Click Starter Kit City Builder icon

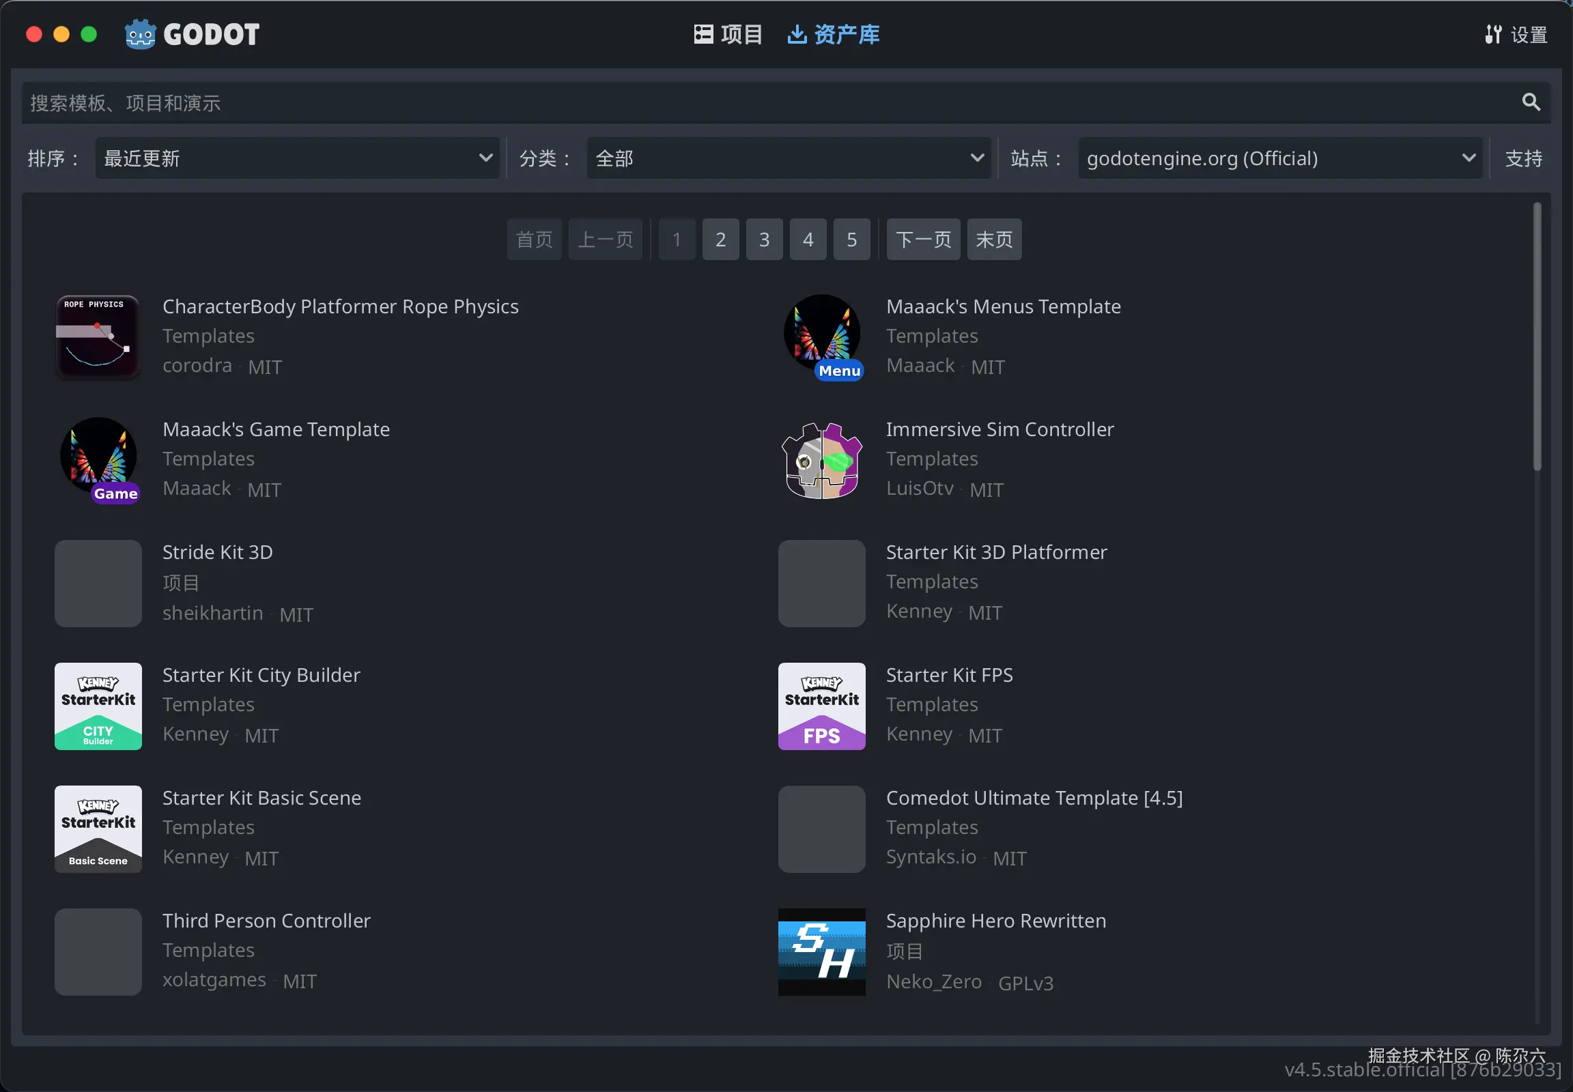98,706
